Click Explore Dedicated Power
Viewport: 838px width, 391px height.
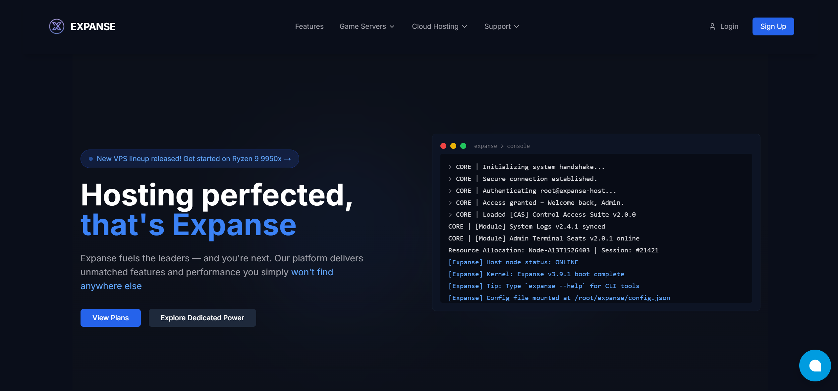tap(202, 318)
